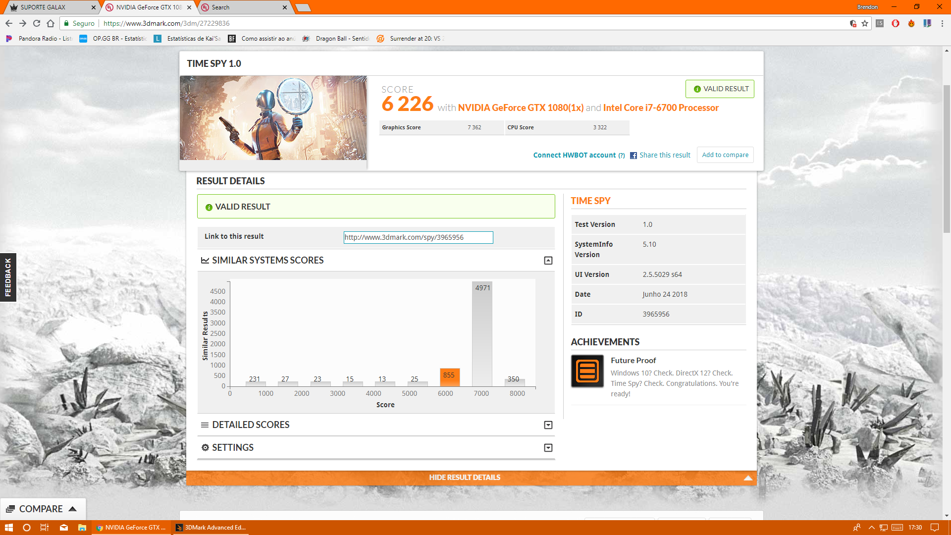Click the Time Spy benchmark thumbnail
The image size is (951, 535).
point(273,118)
